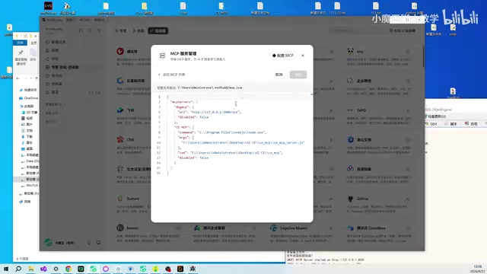The width and height of the screenshot is (487, 274).
Task: Select the 飞书 connector icon
Action: [x=120, y=110]
